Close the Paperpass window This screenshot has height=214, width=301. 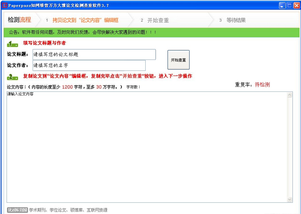[297, 6]
